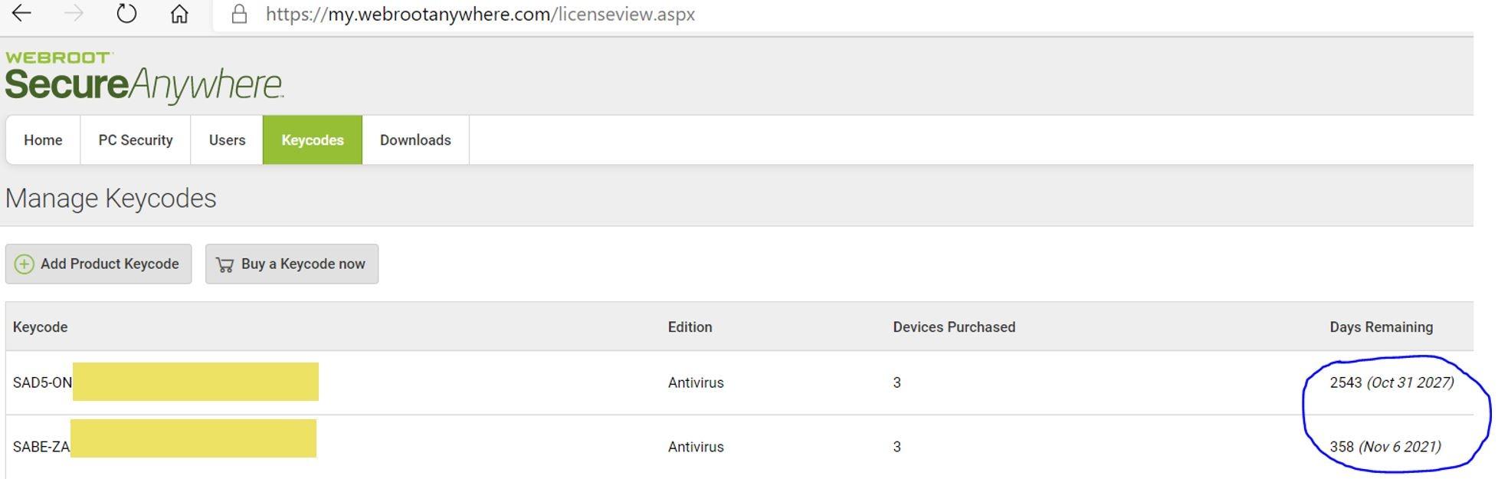Viewport: 1498px width, 479px height.
Task: View site security via the padlock icon
Action: pos(239,14)
